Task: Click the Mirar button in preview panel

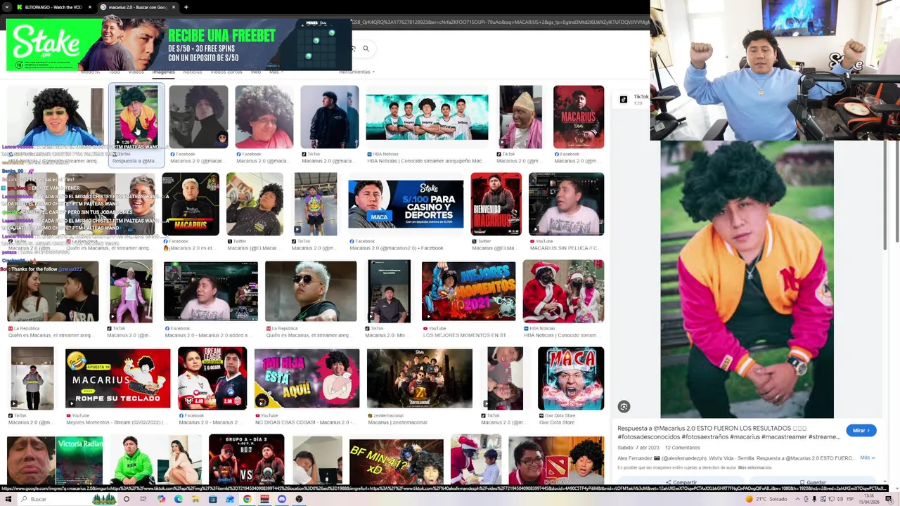Action: (x=861, y=430)
